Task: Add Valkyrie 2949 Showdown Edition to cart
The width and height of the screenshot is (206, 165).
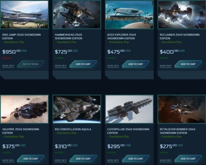Action: point(31,159)
